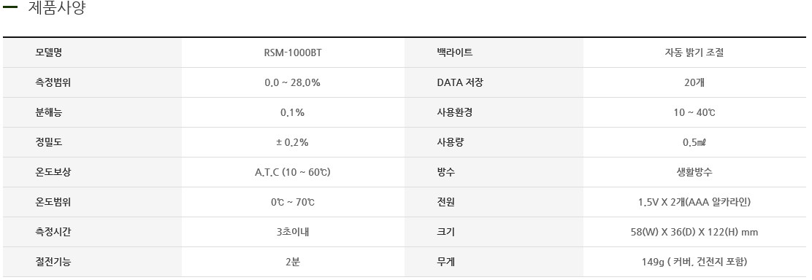Select the 자동 밝기 조절 value
Viewport: 812px width, 280px height.
point(694,52)
